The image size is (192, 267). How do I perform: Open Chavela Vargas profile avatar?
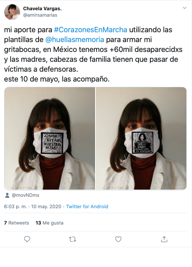pyautogui.click(x=12, y=12)
